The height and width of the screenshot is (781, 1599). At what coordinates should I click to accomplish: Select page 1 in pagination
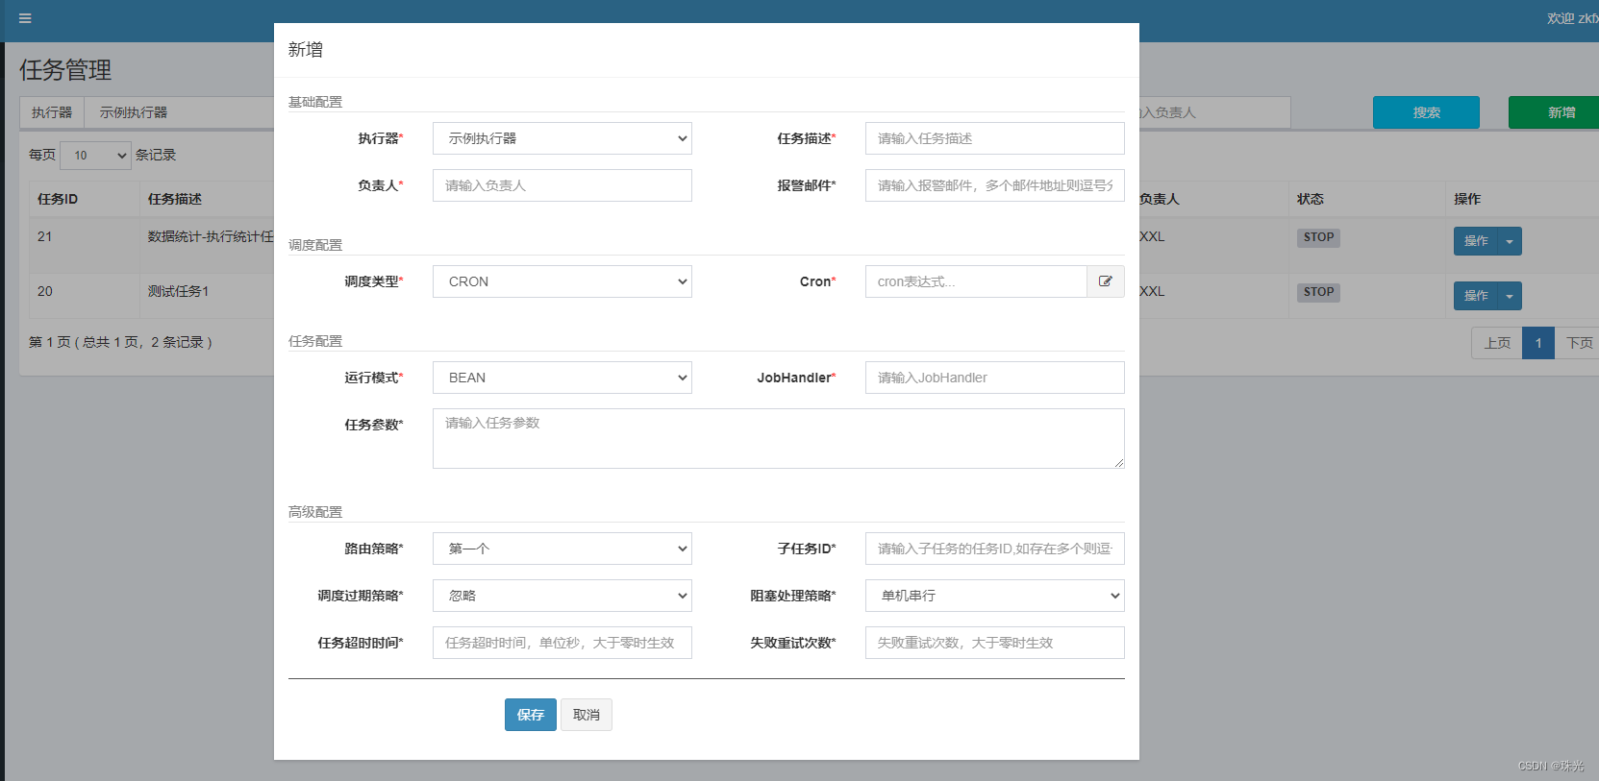tap(1538, 343)
